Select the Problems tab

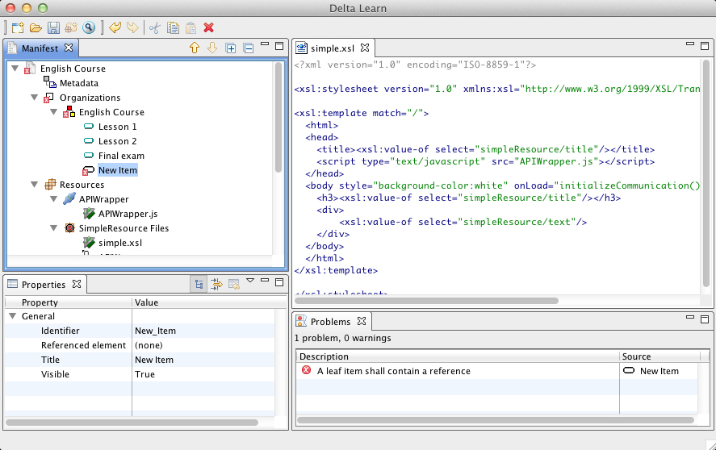[x=331, y=322]
